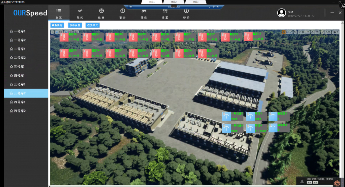The image size is (345, 187).
Task: Click the 改变样式 button
Action: tap(93, 25)
